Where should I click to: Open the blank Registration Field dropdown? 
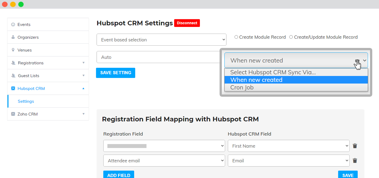(x=164, y=146)
